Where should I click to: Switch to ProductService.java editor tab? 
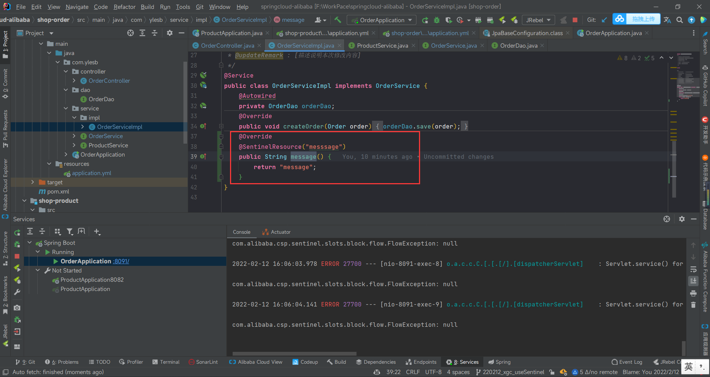point(382,45)
